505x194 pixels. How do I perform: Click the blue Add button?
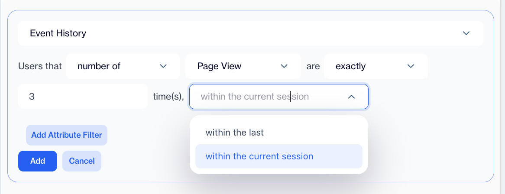point(38,161)
